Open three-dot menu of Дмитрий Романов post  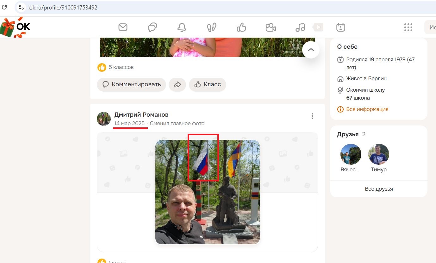[312, 116]
